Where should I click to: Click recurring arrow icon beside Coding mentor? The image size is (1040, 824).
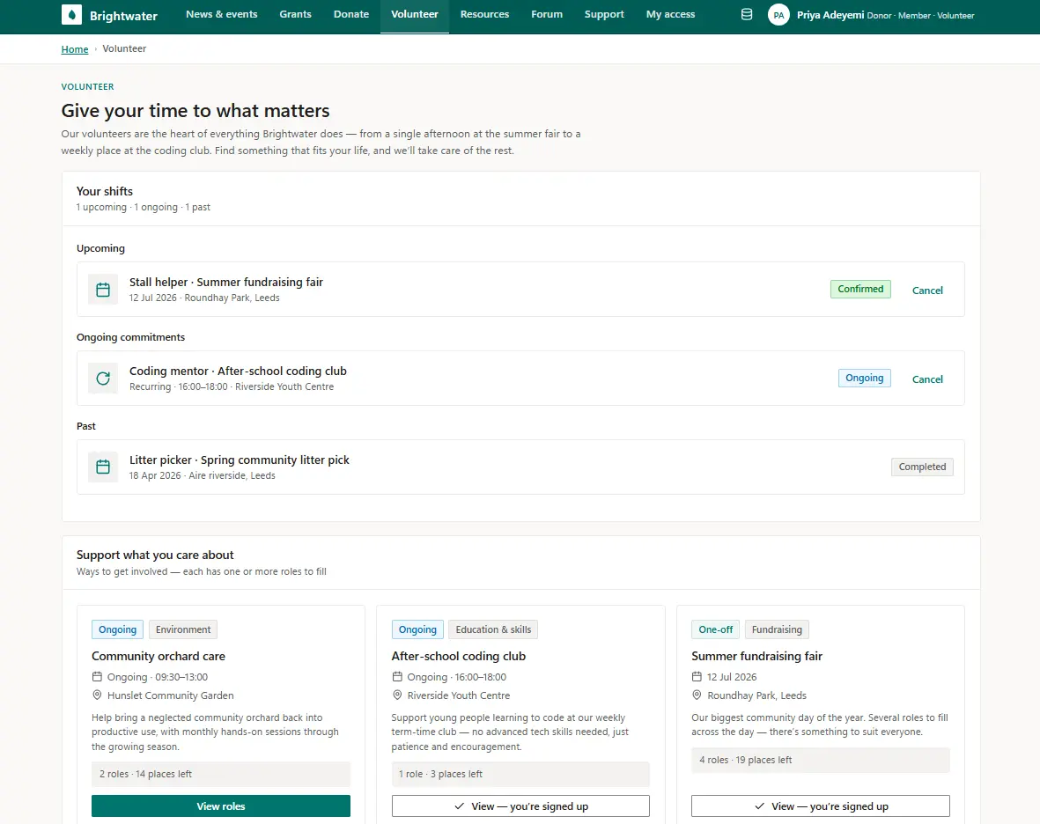click(x=103, y=379)
